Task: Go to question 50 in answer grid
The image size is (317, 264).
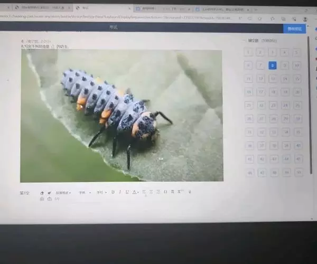Action: [299, 172]
